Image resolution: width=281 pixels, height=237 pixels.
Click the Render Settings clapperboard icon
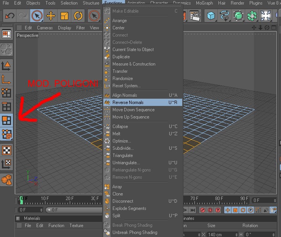pyautogui.click(x=194, y=16)
